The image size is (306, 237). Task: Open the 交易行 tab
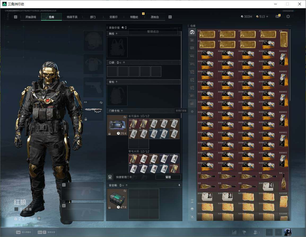click(113, 17)
